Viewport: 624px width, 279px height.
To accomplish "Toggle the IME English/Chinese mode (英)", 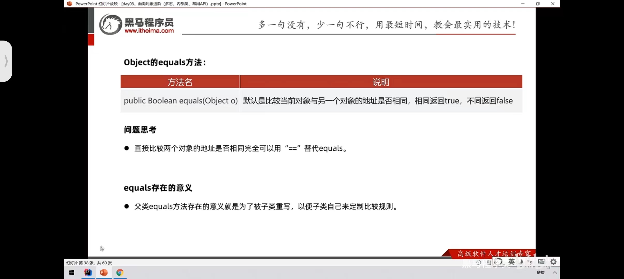I will point(511,262).
